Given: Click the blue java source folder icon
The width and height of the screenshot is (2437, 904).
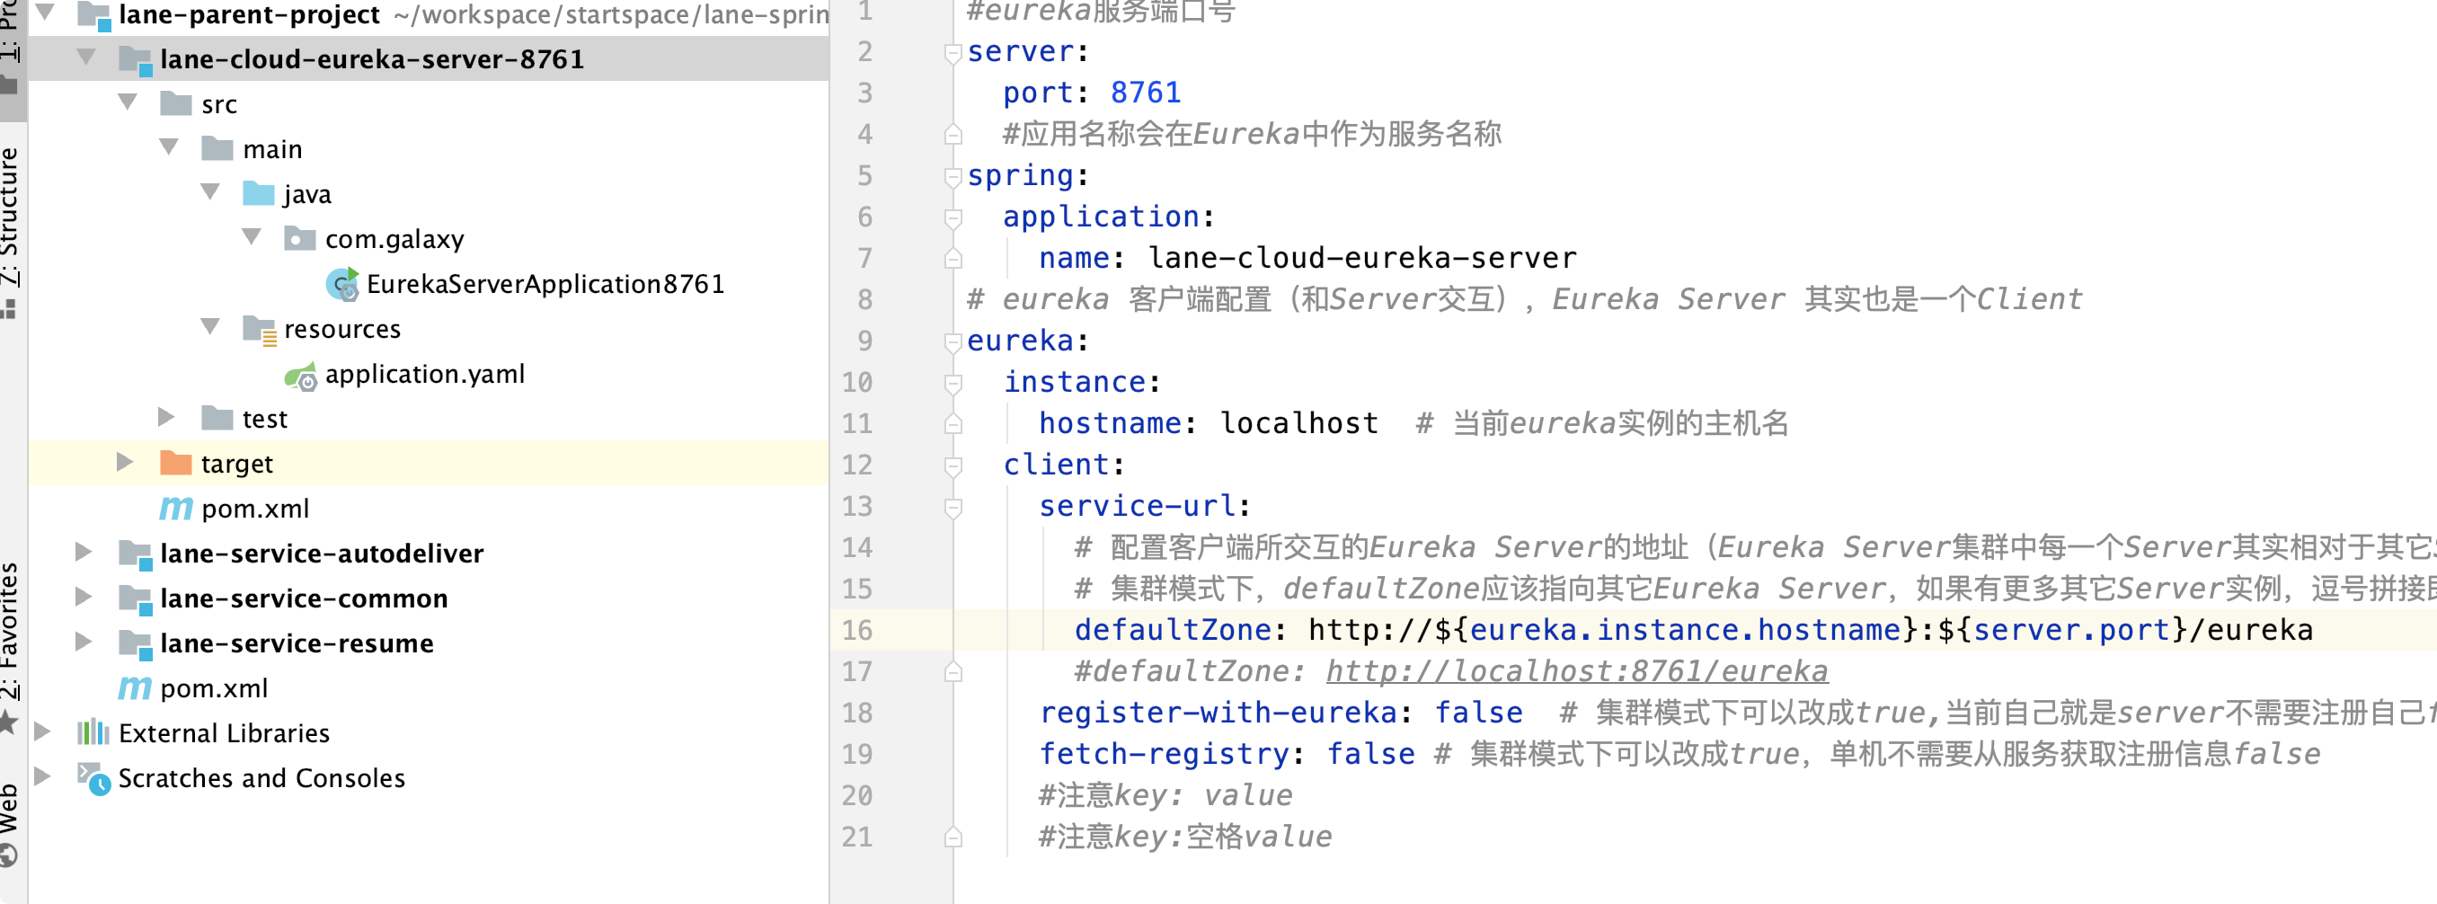Looking at the screenshot, I should (x=258, y=193).
